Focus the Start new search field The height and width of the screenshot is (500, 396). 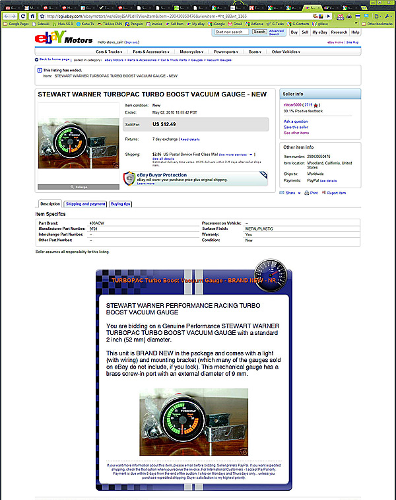232,32
